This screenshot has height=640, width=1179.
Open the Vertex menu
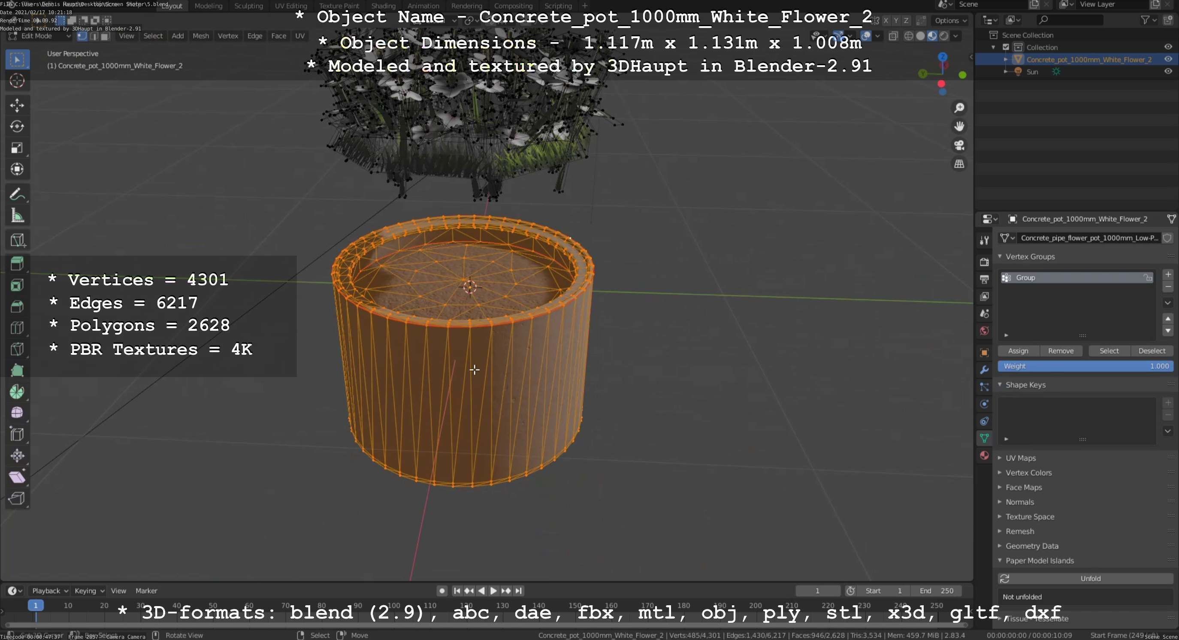click(228, 36)
